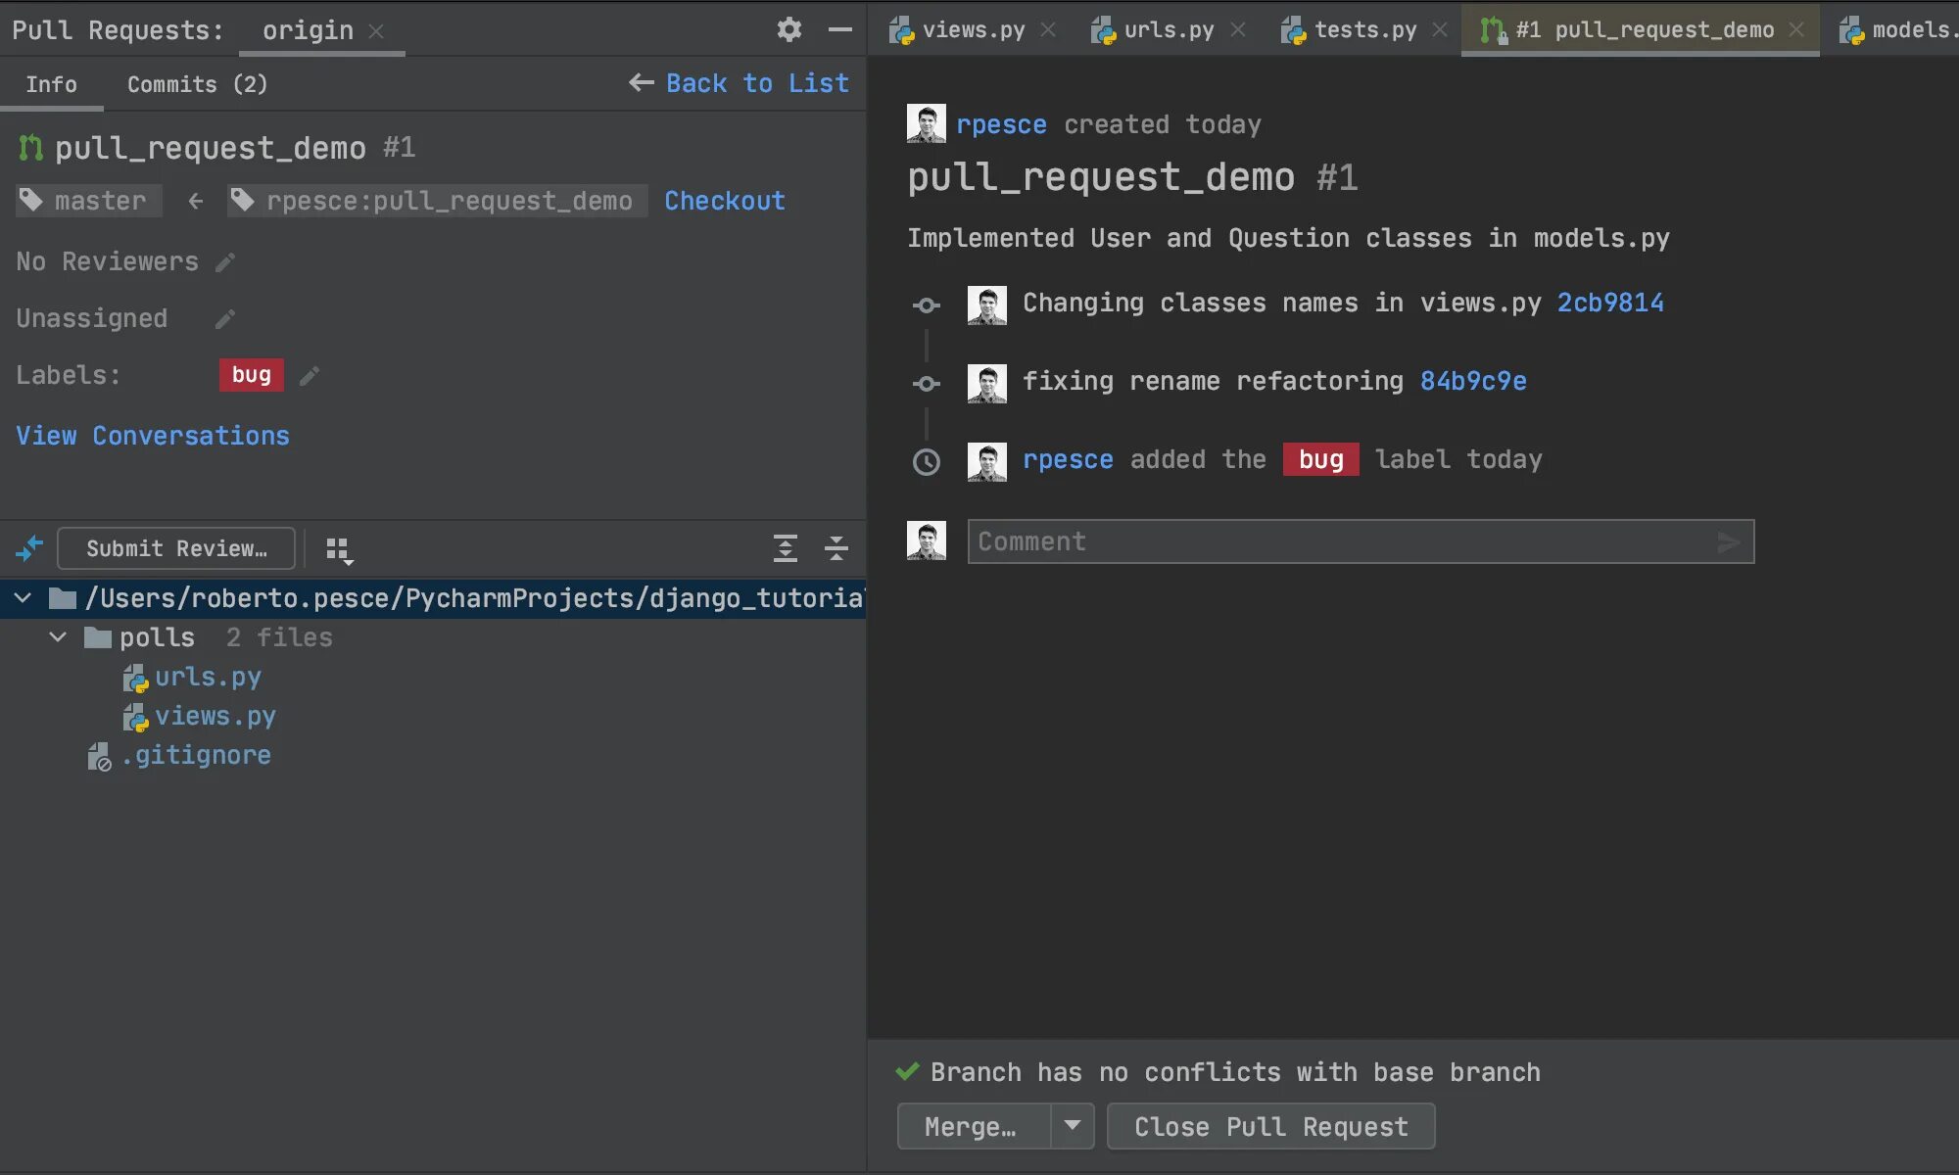The width and height of the screenshot is (1959, 1175).
Task: Open commit hash 2cb9814
Action: coord(1609,303)
